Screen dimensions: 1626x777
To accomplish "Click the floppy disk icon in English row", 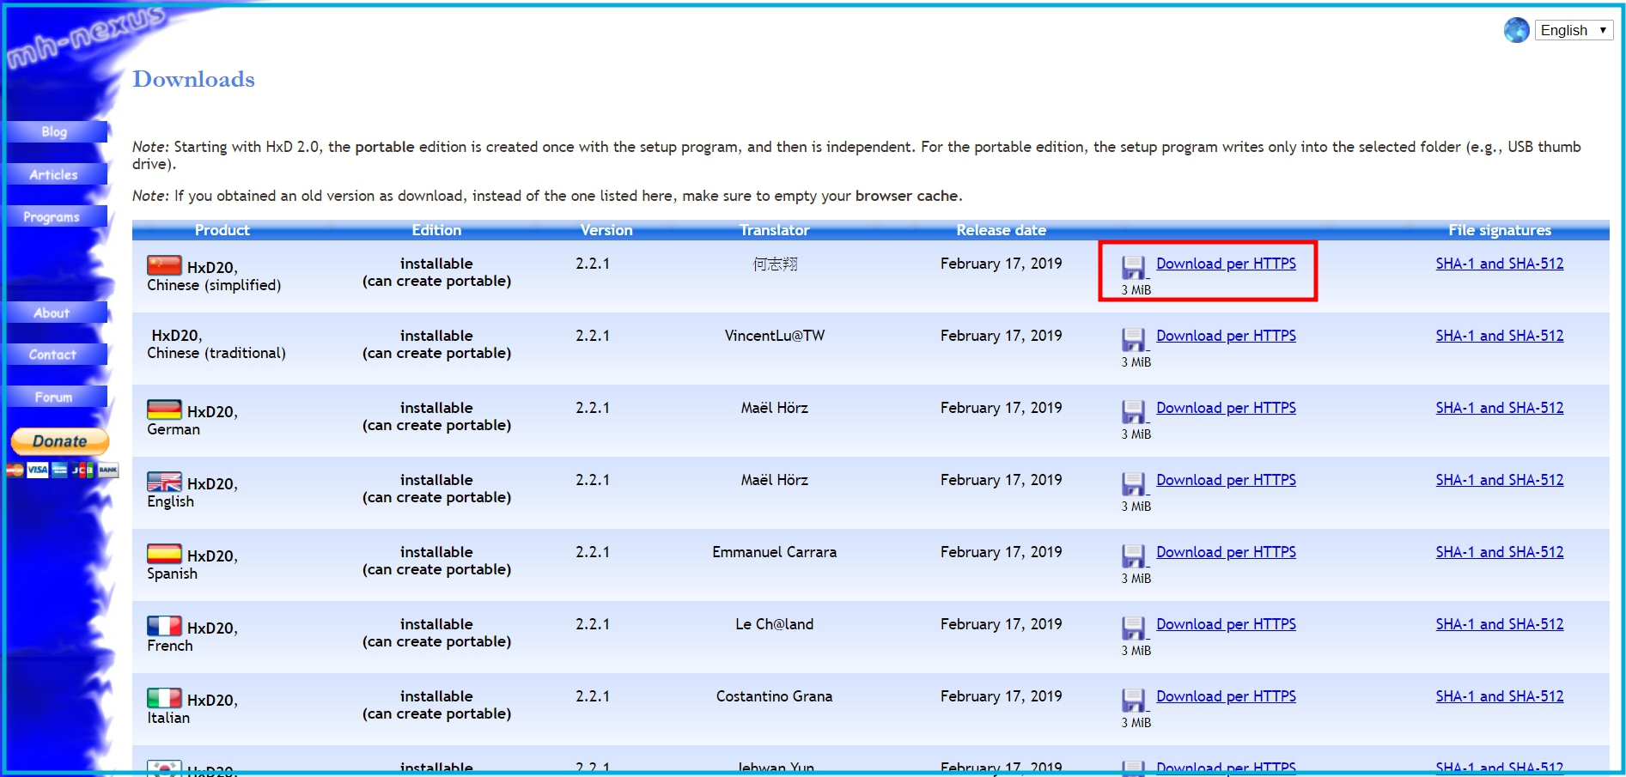I will (1134, 483).
